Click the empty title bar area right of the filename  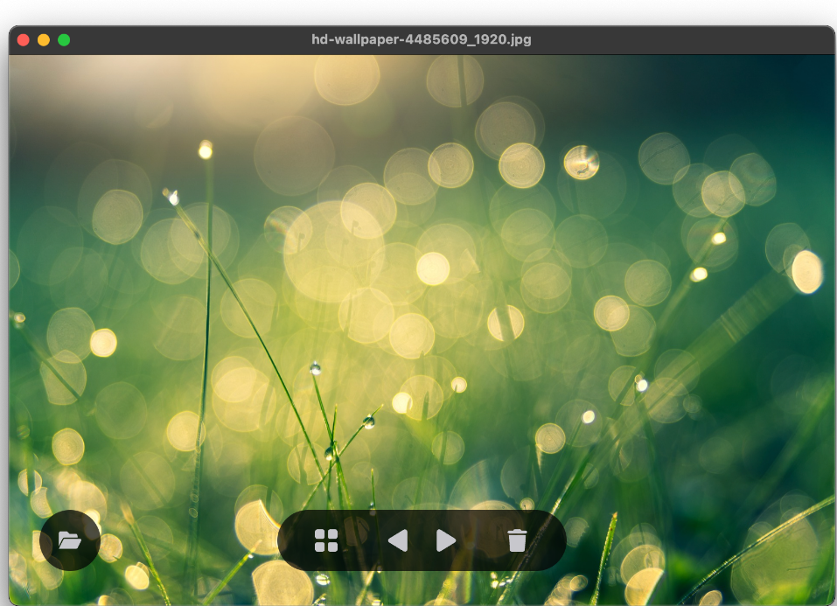click(682, 39)
